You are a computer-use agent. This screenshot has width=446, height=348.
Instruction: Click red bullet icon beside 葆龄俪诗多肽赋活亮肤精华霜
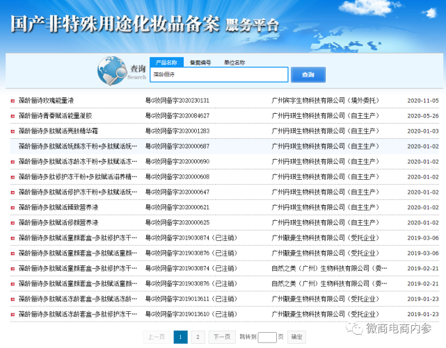(13, 131)
